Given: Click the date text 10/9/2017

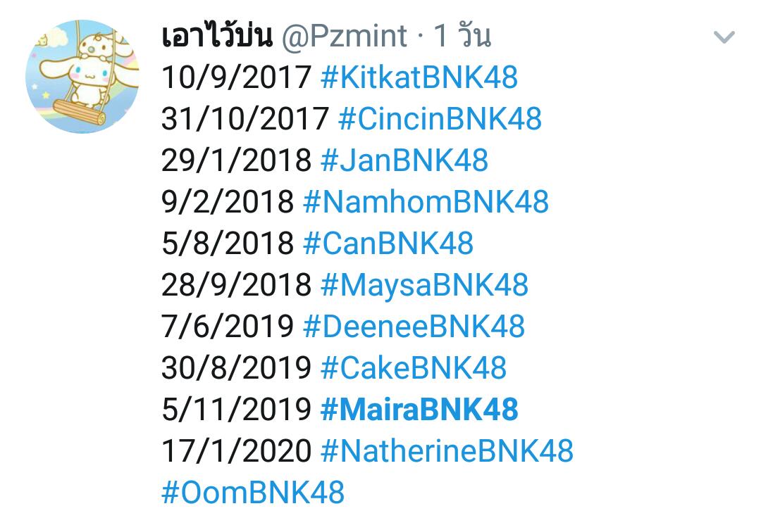Looking at the screenshot, I should click(236, 77).
